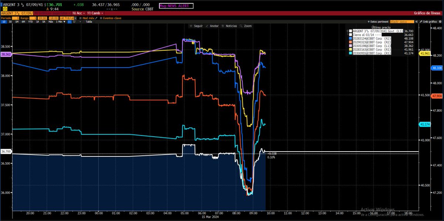Open the Gráficos sugeridos dropdown
This screenshot has width=444, height=221.
point(53,13)
